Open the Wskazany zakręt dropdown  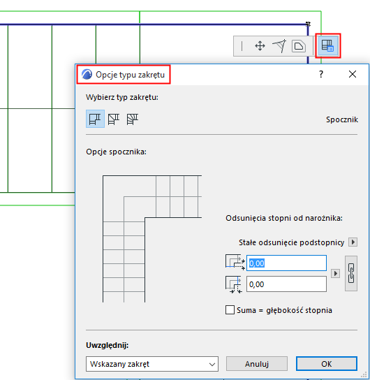coord(152,364)
